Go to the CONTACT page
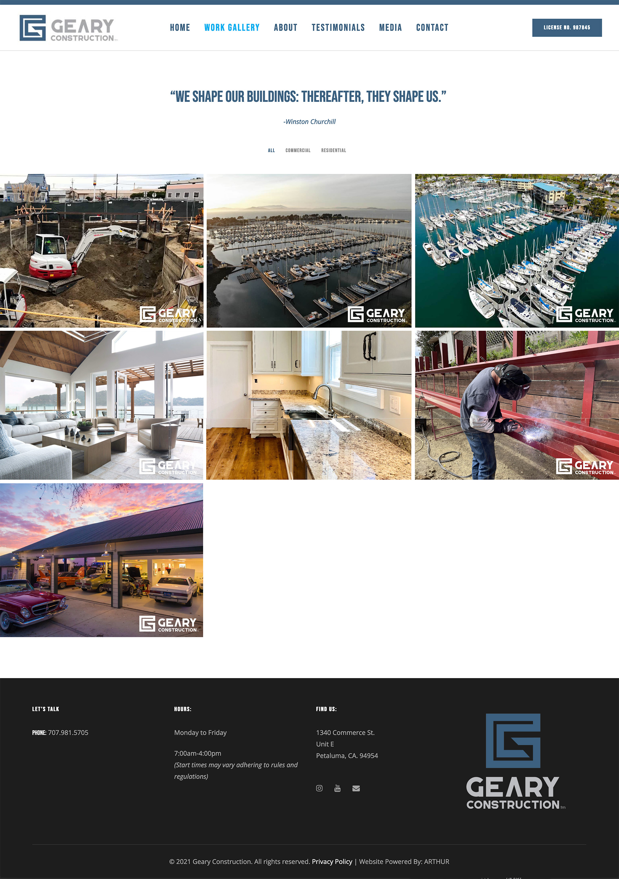The width and height of the screenshot is (619, 879). tap(432, 28)
